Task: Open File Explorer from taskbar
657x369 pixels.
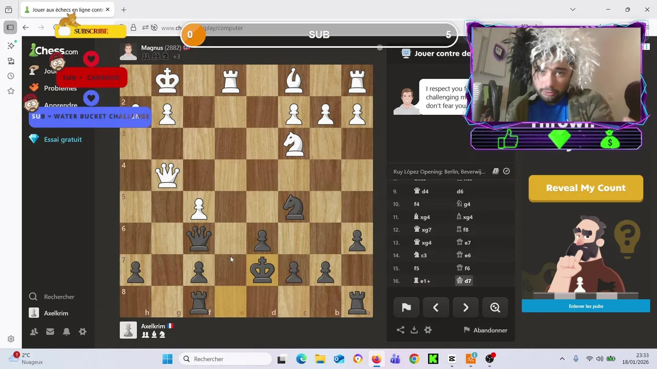Action: pos(320,359)
